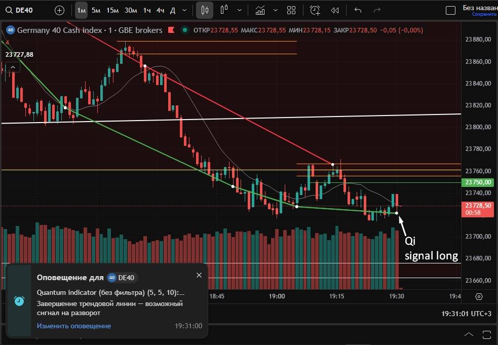Click the Изменить оповещение link

pyautogui.click(x=74, y=326)
